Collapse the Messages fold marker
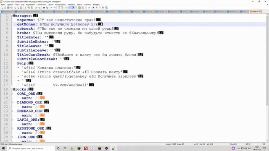This screenshot has width=269, height=151. 12,16
